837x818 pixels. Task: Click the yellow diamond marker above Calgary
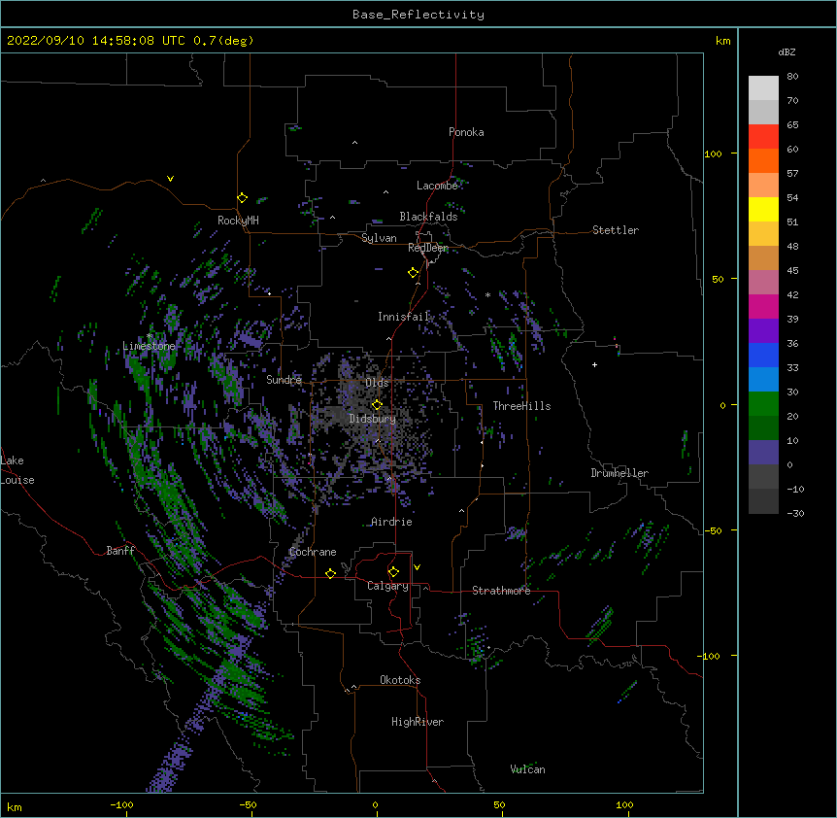click(393, 572)
